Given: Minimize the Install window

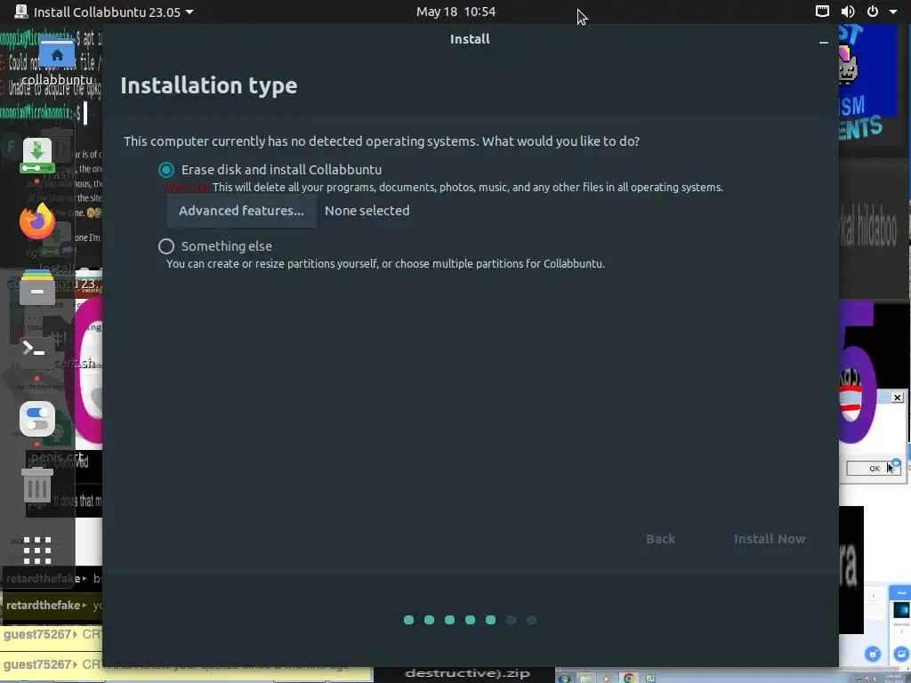Looking at the screenshot, I should [x=823, y=42].
